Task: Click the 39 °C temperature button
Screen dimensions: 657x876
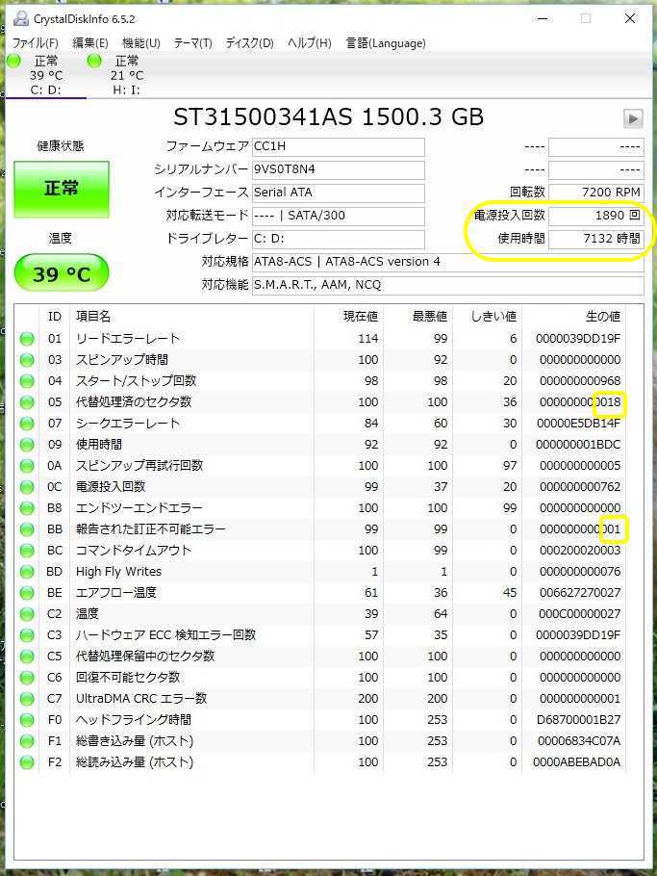Action: tap(62, 273)
